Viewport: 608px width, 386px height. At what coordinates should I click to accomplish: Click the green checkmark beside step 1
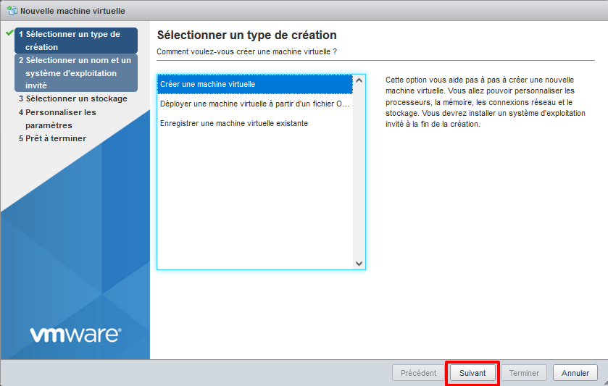(x=9, y=33)
